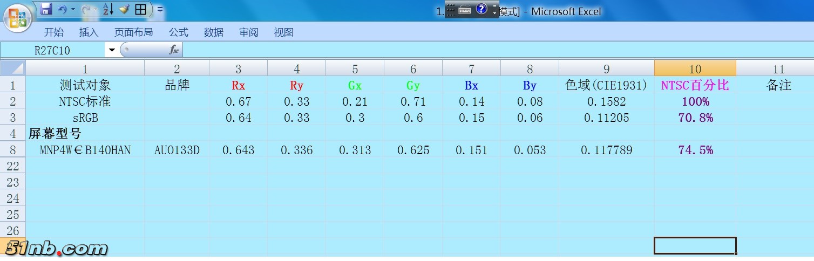Viewport: 814px width, 261px height.
Task: Click the language bar help question mark
Action: click(x=481, y=9)
